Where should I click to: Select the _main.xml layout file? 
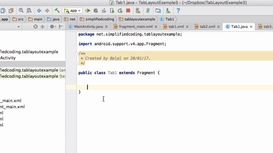click(x=11, y=101)
